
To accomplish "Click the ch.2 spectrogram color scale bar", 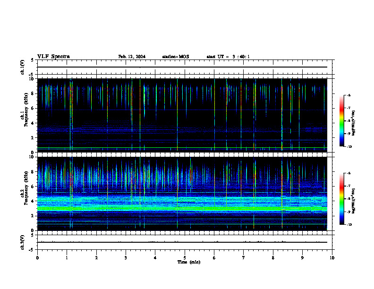I will [x=341, y=199].
